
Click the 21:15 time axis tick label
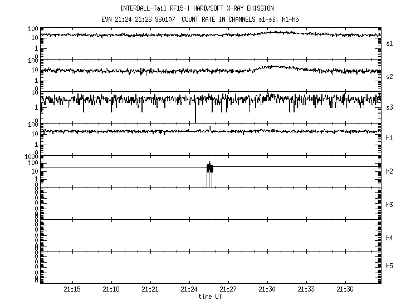click(x=72, y=290)
